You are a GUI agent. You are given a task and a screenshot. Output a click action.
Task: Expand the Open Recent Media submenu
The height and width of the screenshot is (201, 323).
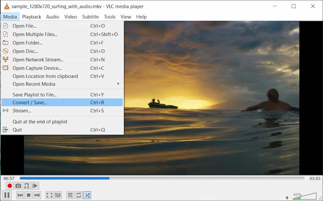click(x=62, y=84)
